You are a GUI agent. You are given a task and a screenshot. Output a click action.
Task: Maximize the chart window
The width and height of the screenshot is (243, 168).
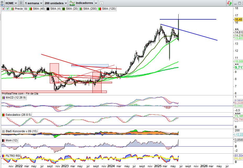click(x=239, y=3)
